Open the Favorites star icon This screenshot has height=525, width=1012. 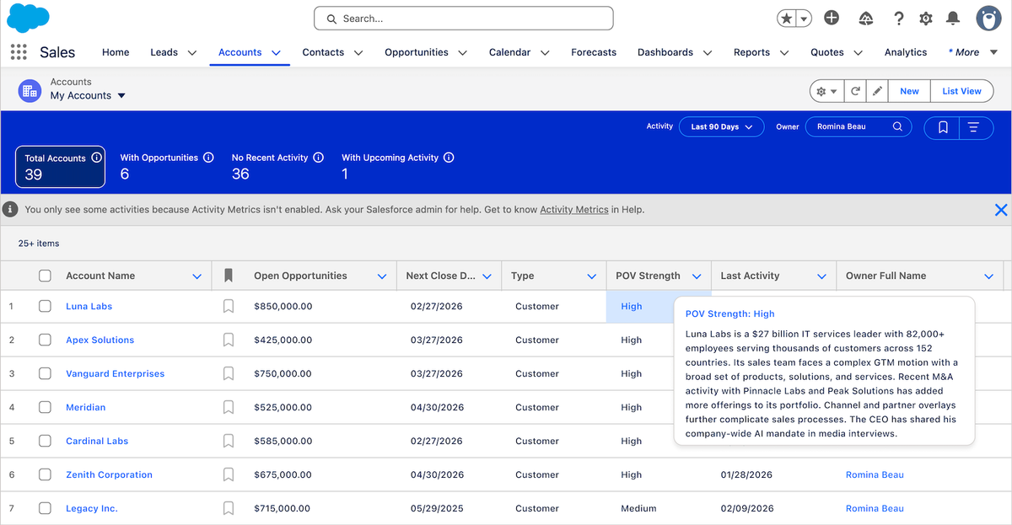coord(786,19)
